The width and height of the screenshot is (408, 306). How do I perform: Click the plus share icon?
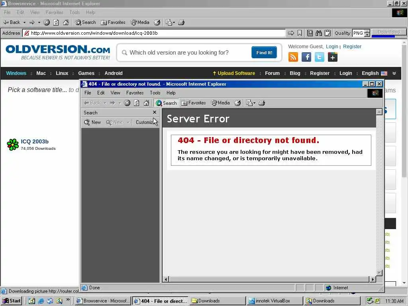click(x=333, y=57)
